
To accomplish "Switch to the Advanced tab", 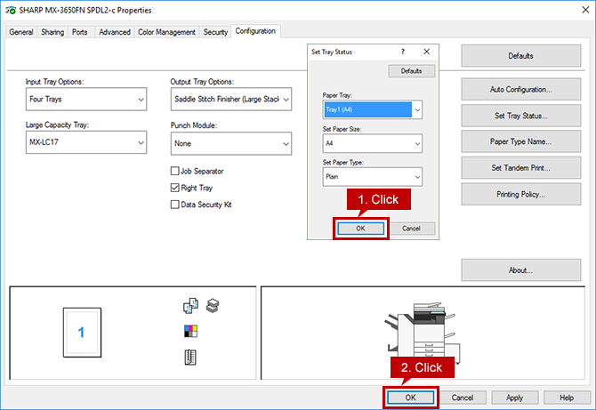I will [115, 32].
